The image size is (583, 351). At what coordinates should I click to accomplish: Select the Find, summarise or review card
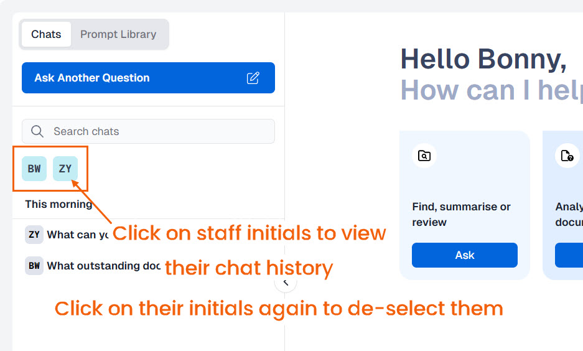pos(465,205)
